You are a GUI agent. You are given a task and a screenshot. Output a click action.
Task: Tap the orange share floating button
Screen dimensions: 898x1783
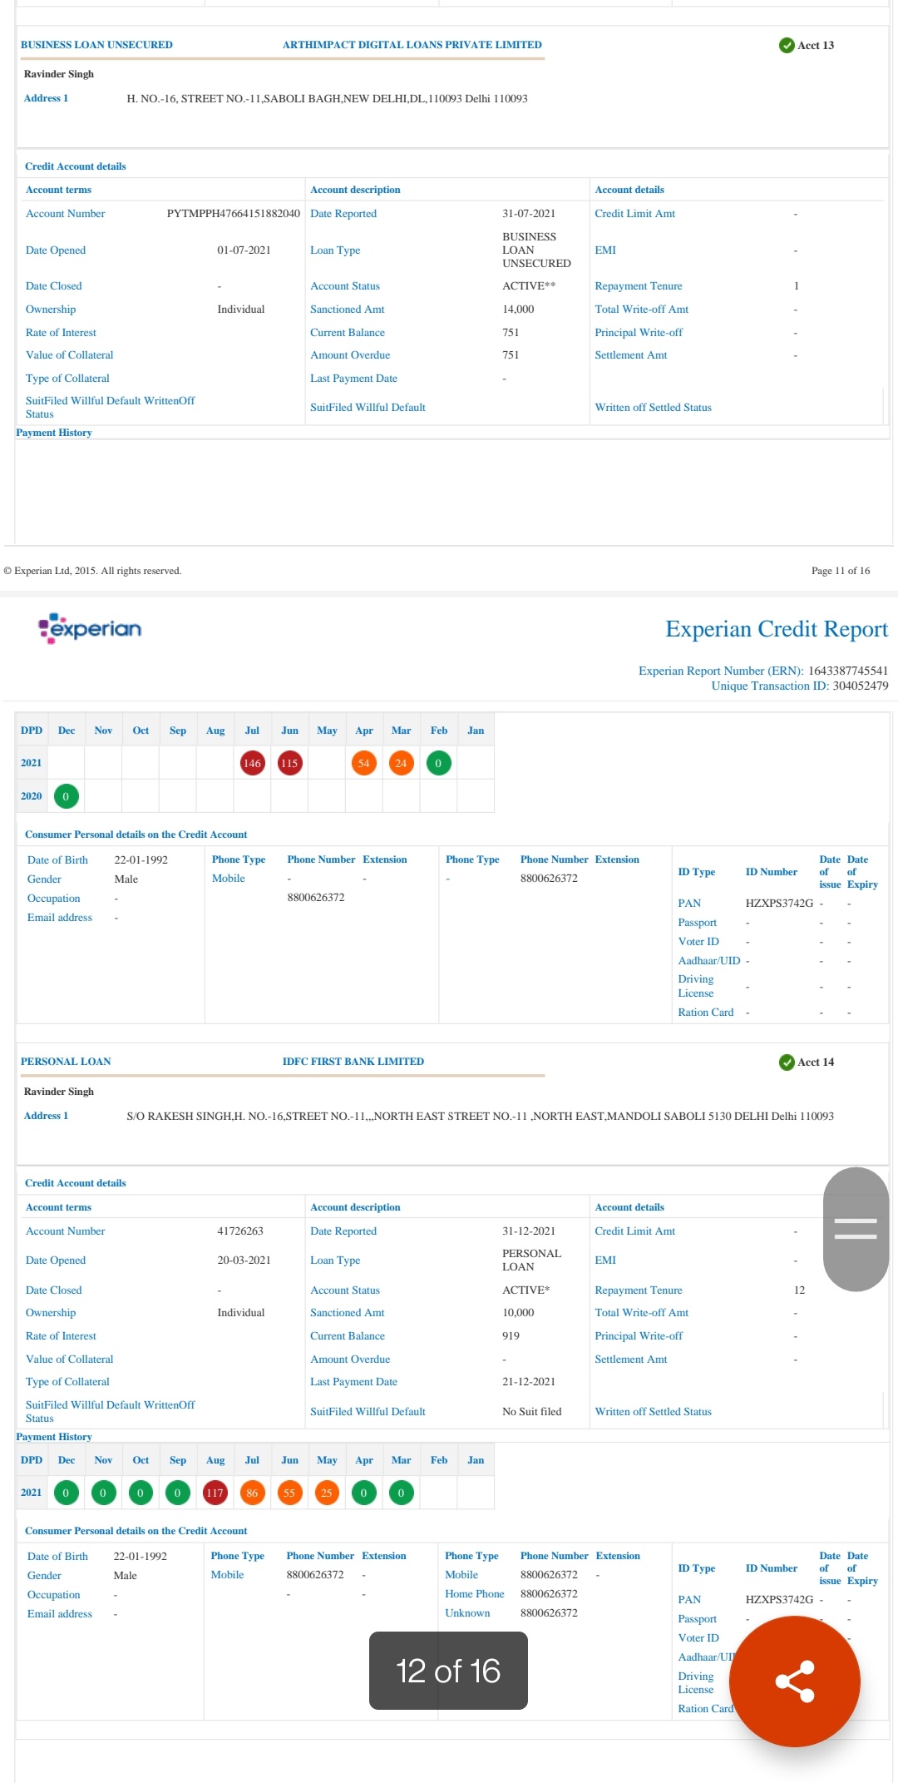pyautogui.click(x=794, y=1681)
